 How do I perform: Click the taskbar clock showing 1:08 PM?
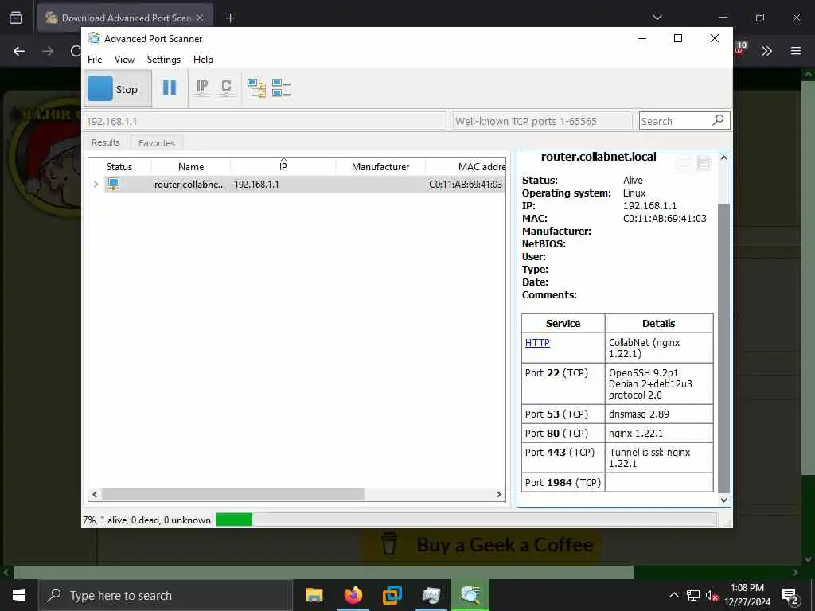point(747,595)
